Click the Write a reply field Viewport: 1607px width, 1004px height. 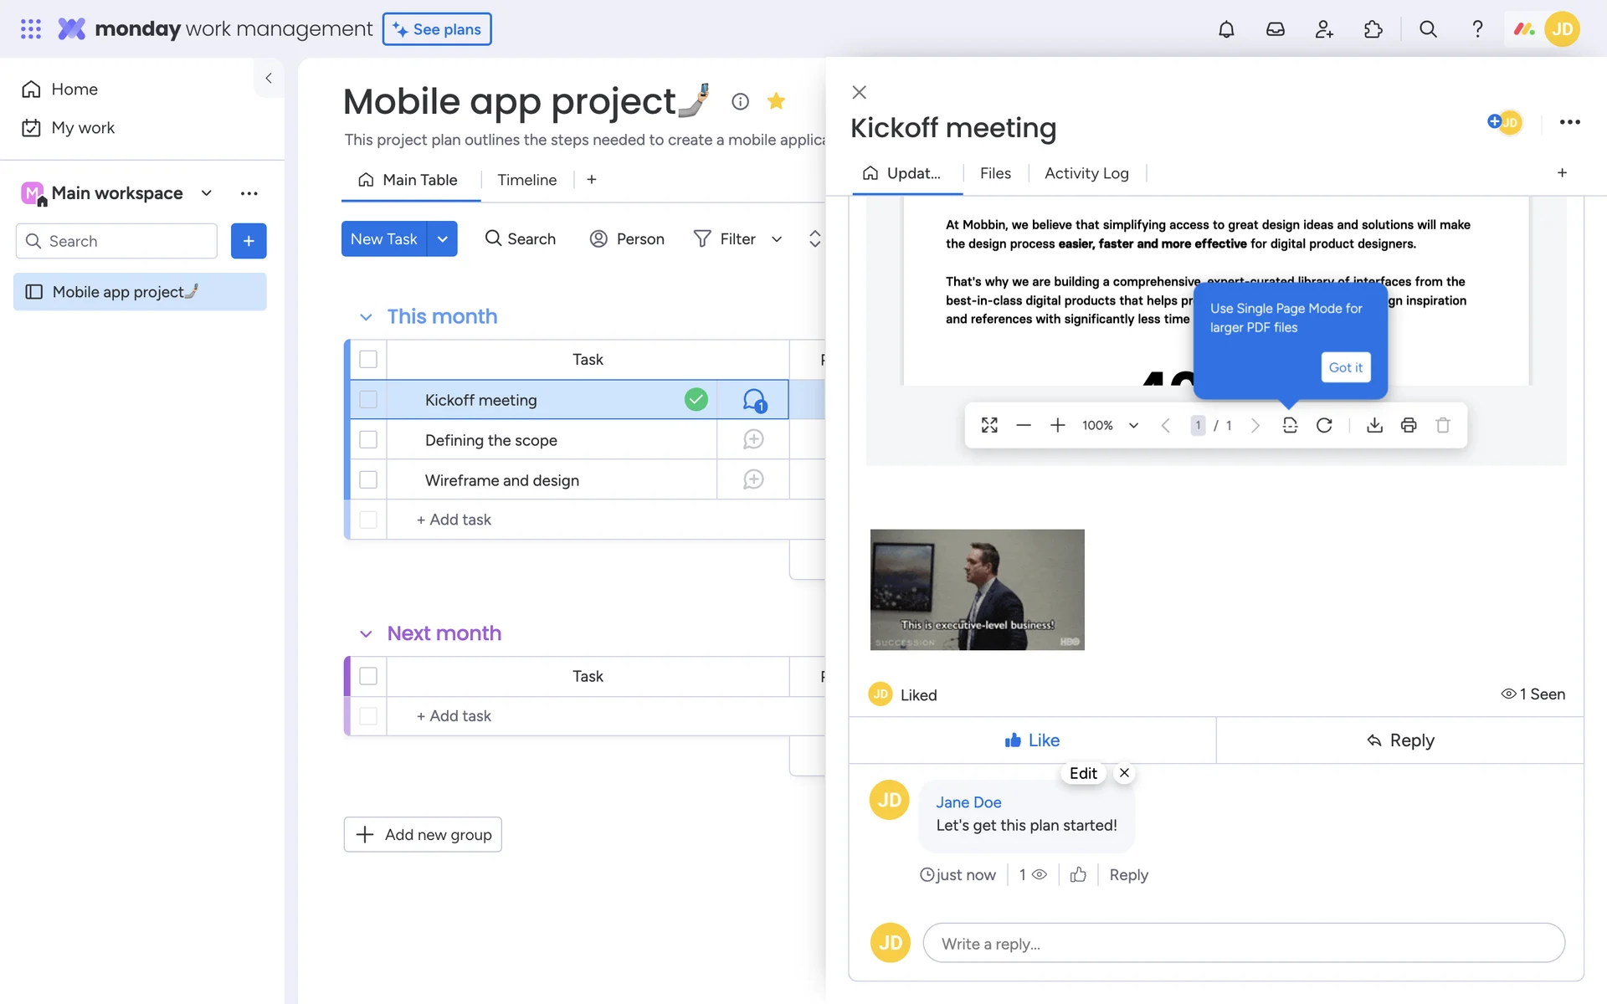tap(1243, 944)
